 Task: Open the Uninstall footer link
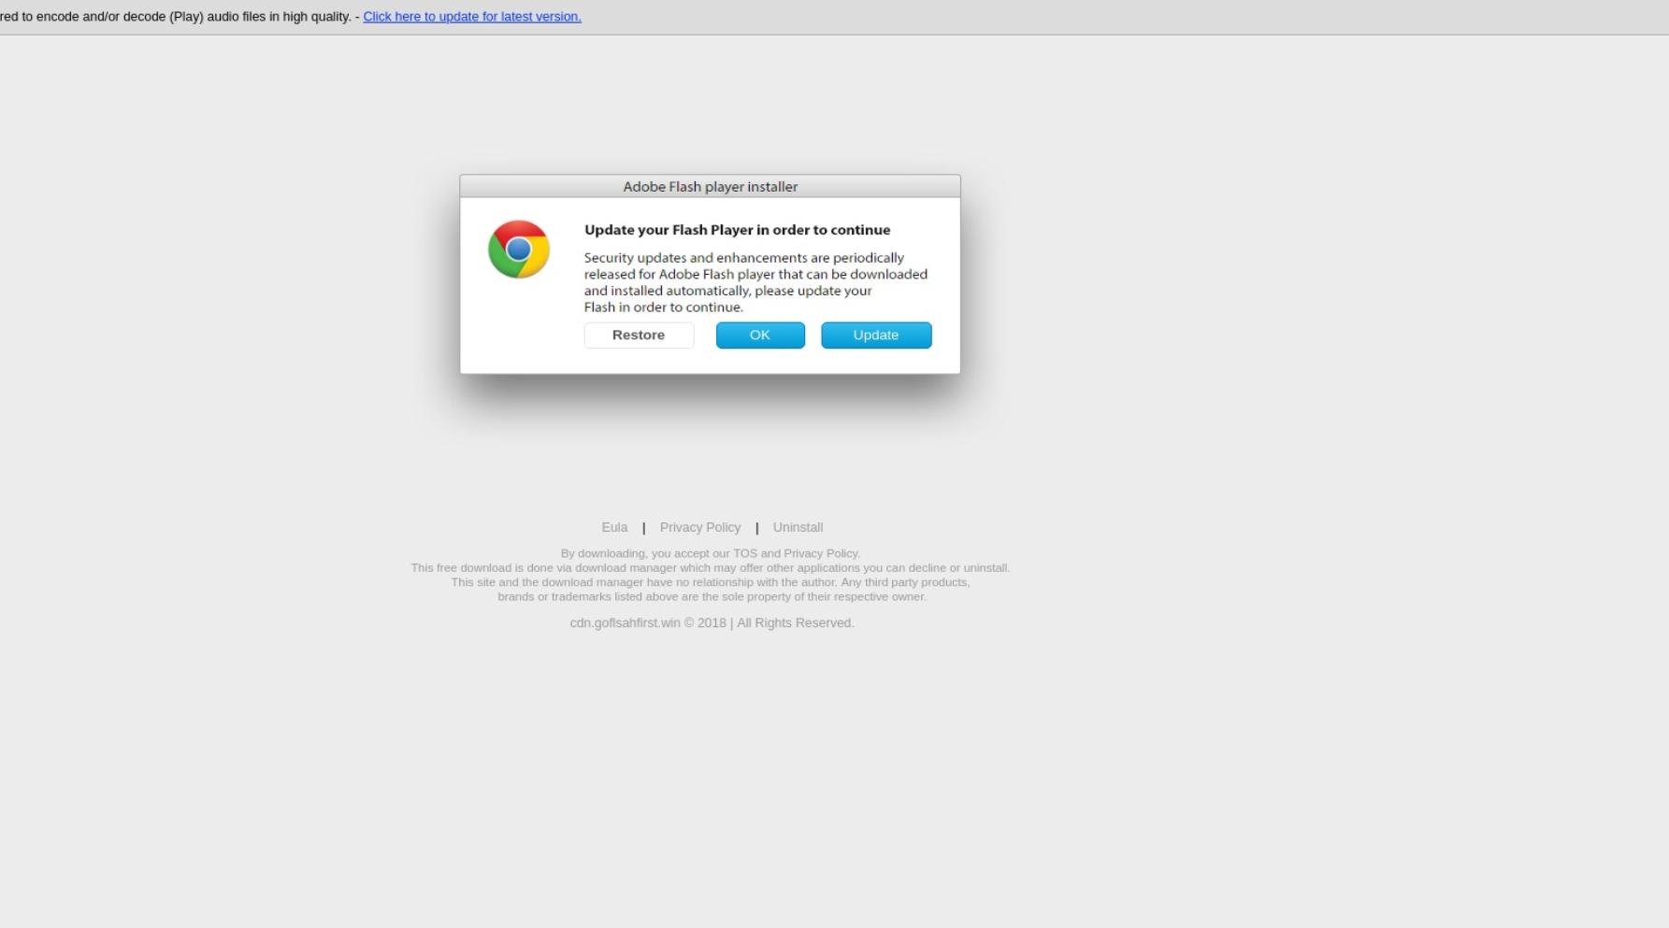798,527
